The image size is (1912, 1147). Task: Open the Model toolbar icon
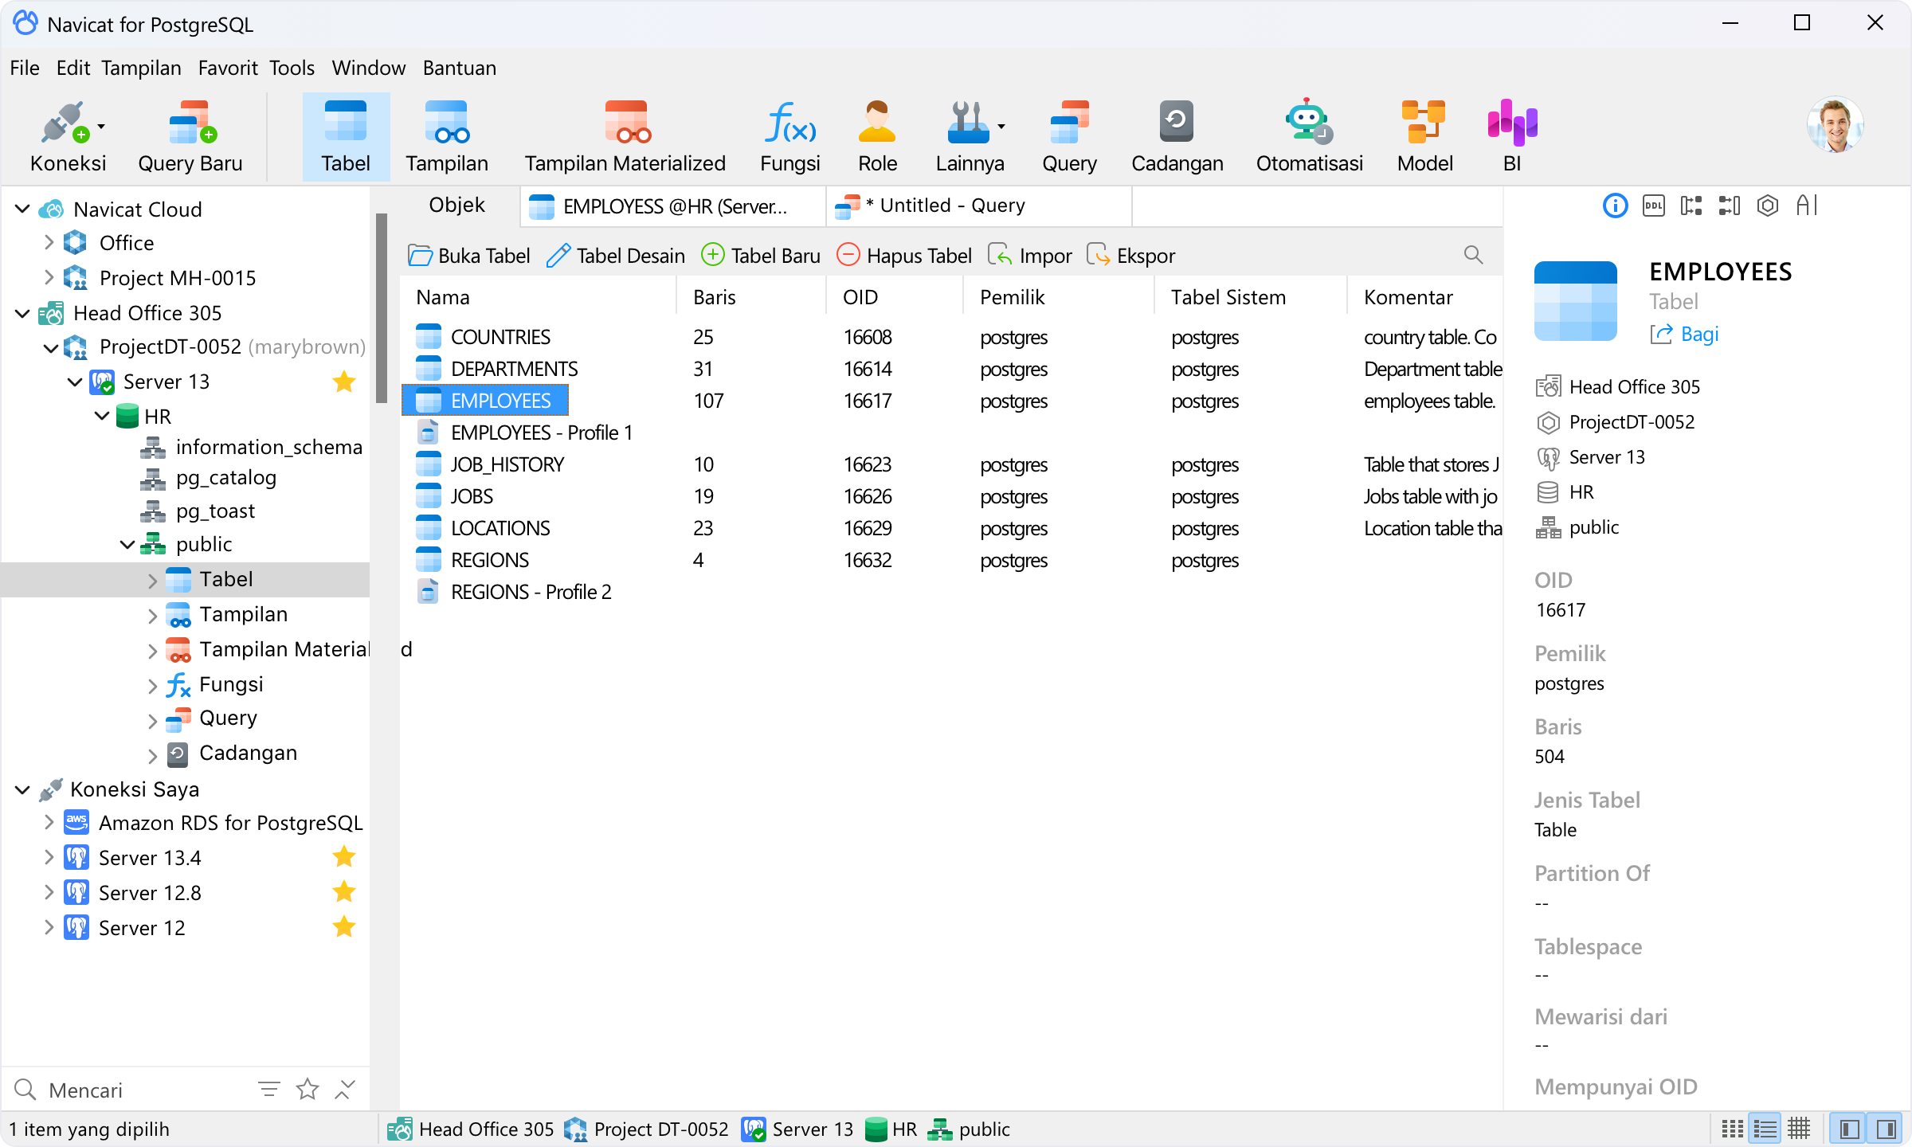(1424, 137)
